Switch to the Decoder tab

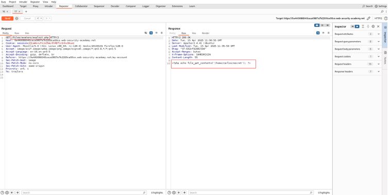point(115,6)
